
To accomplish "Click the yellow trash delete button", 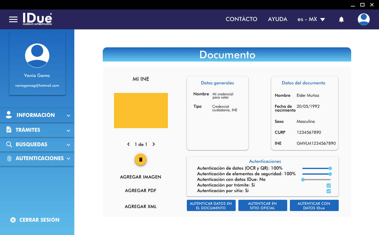I will point(141,160).
